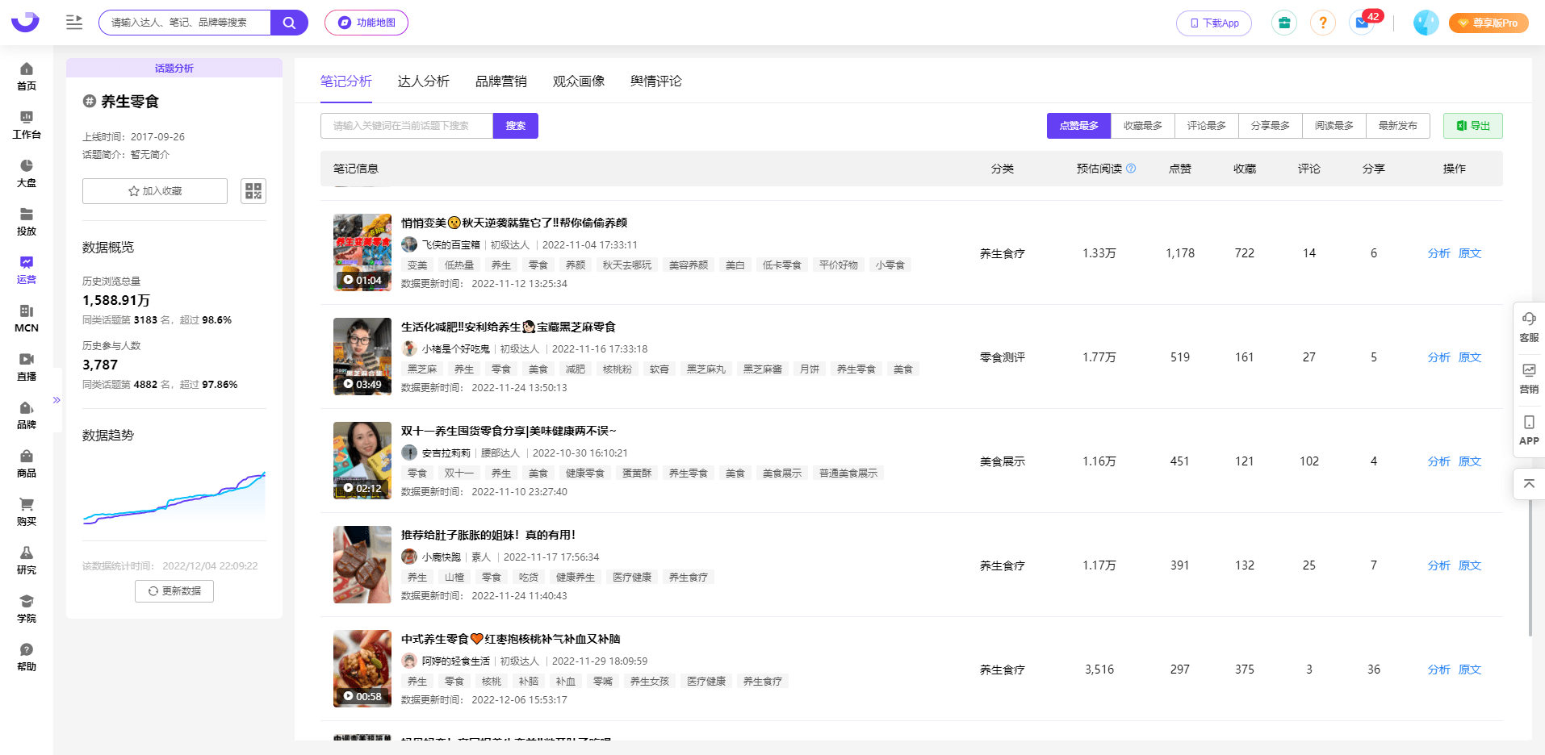Viewport: 1545px width, 755px height.
Task: Open APP floating phone icon
Action: click(x=1529, y=430)
